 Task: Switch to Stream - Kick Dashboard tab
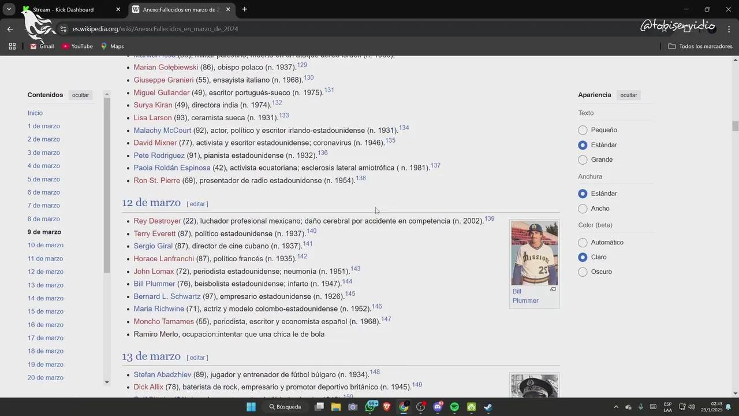coord(64,9)
